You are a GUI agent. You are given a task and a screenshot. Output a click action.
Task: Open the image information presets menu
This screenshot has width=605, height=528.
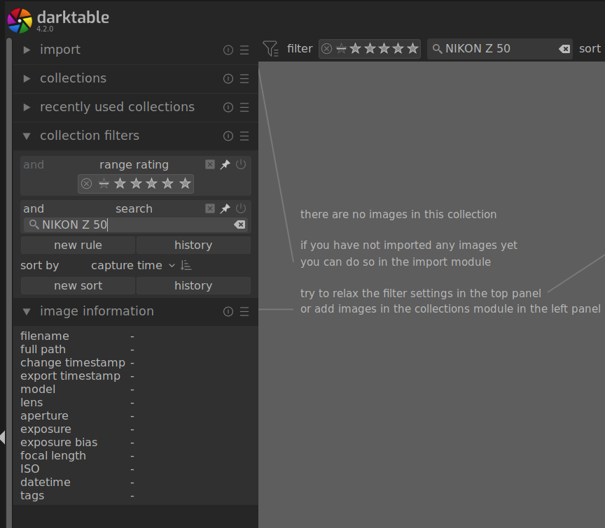(x=244, y=311)
